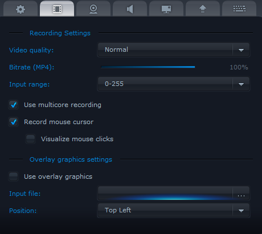Enable Visualize mouse clicks checkbox

click(x=31, y=139)
